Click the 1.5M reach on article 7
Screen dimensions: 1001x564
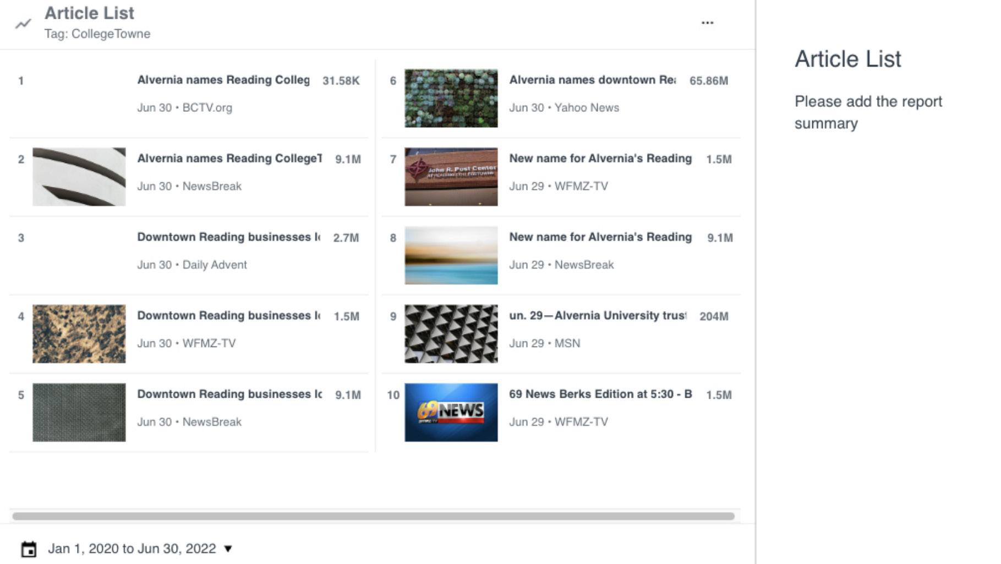tap(719, 160)
